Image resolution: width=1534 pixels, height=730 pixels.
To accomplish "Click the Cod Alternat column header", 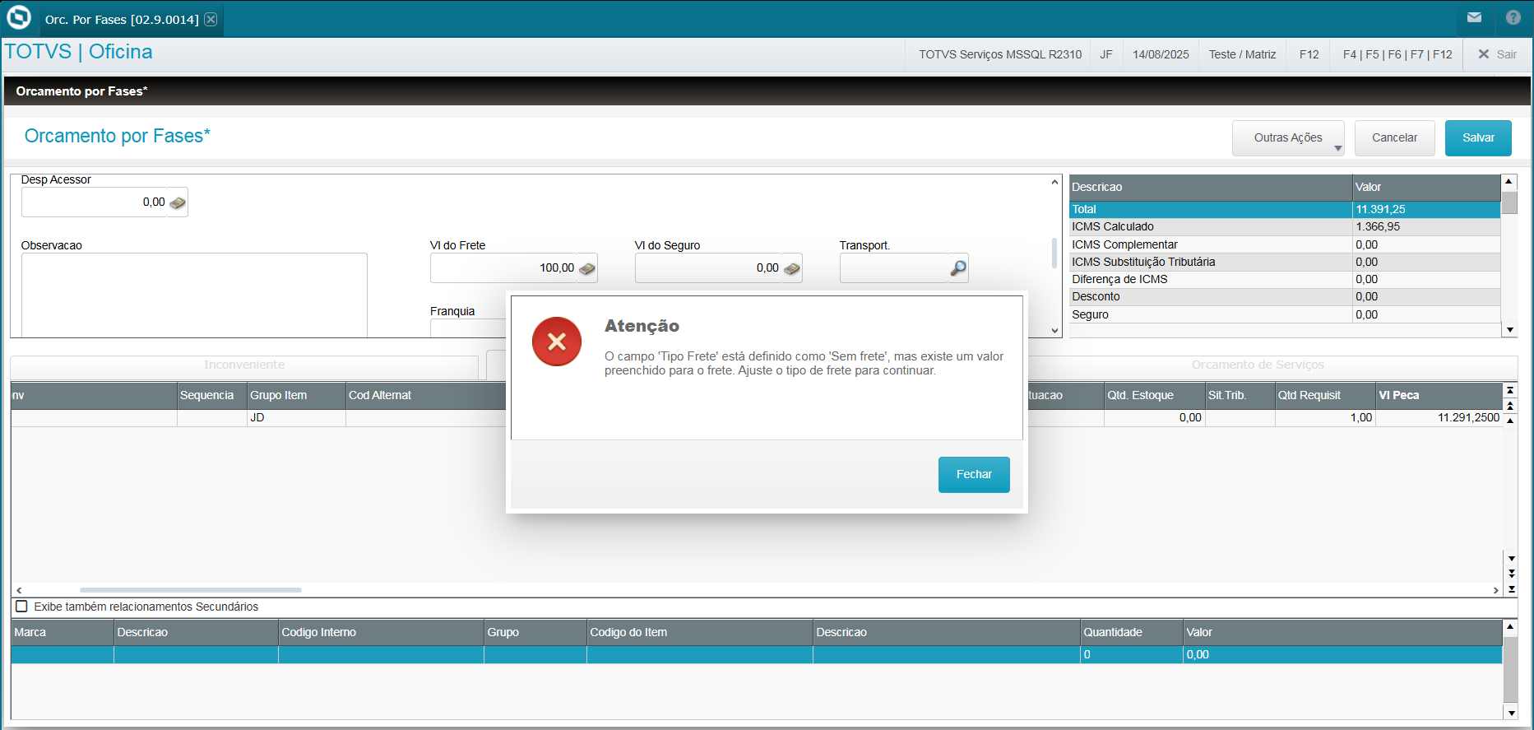I will 426,396.
